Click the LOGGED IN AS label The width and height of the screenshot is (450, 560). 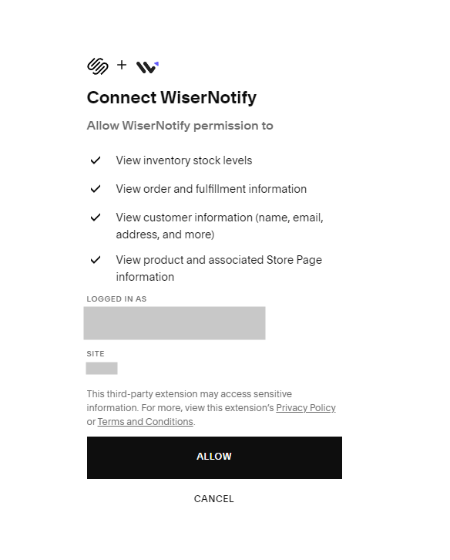(116, 299)
